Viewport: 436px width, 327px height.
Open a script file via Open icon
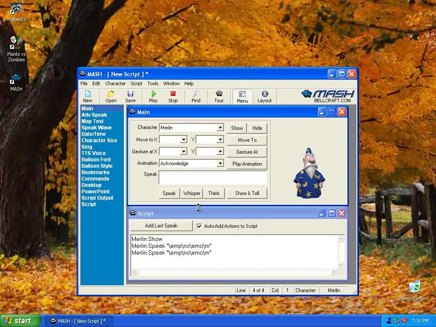111,97
